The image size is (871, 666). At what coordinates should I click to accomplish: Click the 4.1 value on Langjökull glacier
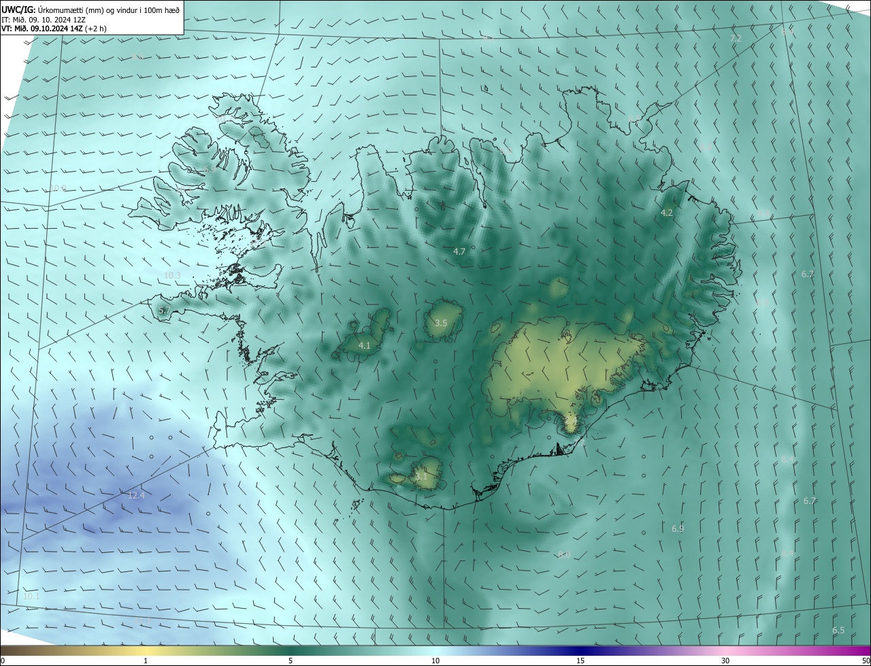point(364,345)
